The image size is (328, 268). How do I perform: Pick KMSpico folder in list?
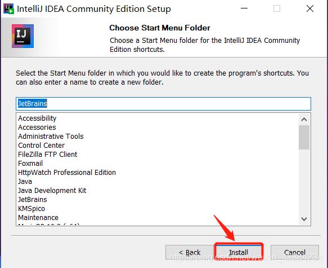[x=32, y=208]
